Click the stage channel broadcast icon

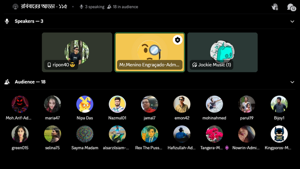click(15, 7)
